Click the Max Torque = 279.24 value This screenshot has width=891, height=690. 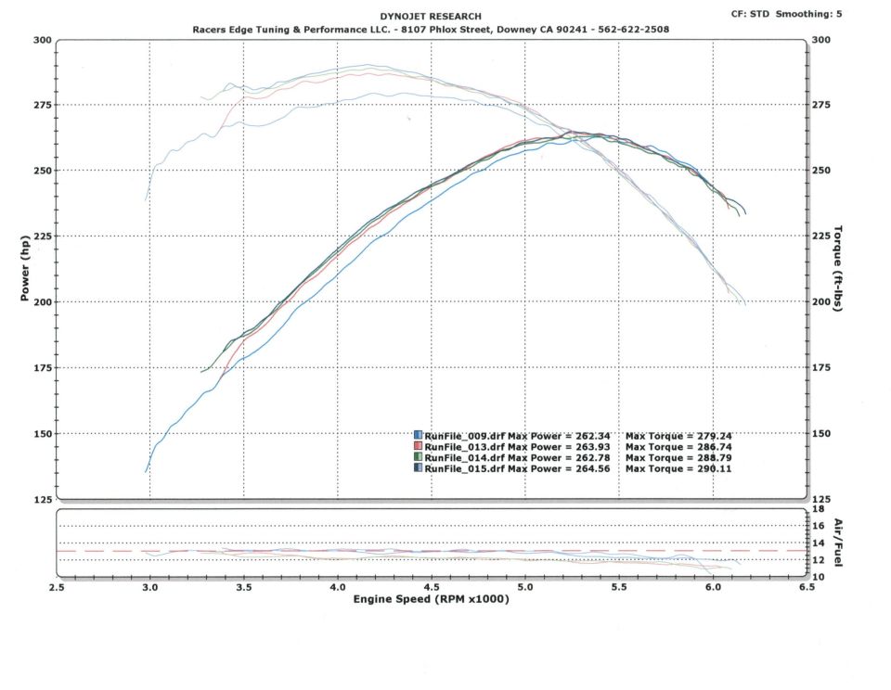[x=678, y=436]
